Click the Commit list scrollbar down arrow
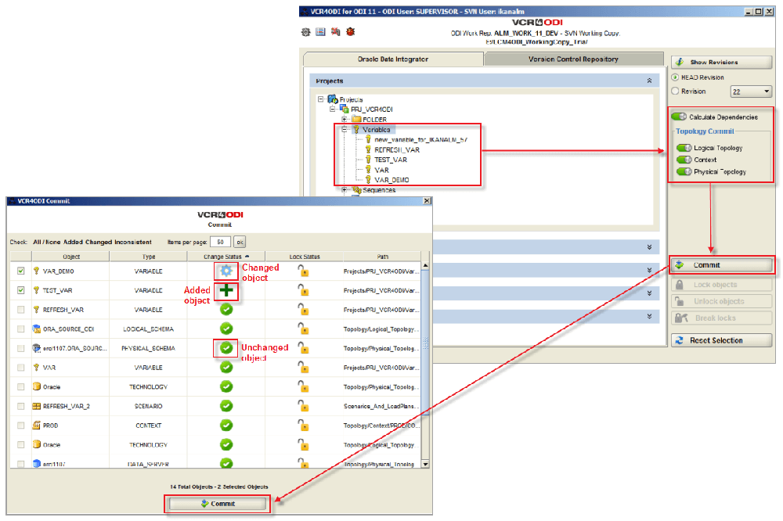The image size is (783, 521). click(x=425, y=464)
